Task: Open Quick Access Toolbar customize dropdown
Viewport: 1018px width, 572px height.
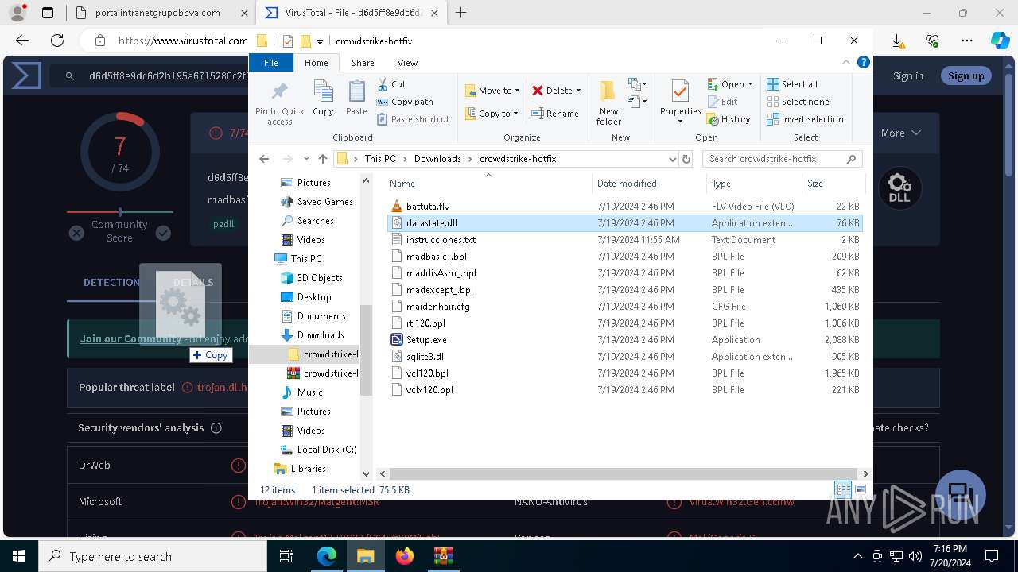Action: (x=320, y=41)
